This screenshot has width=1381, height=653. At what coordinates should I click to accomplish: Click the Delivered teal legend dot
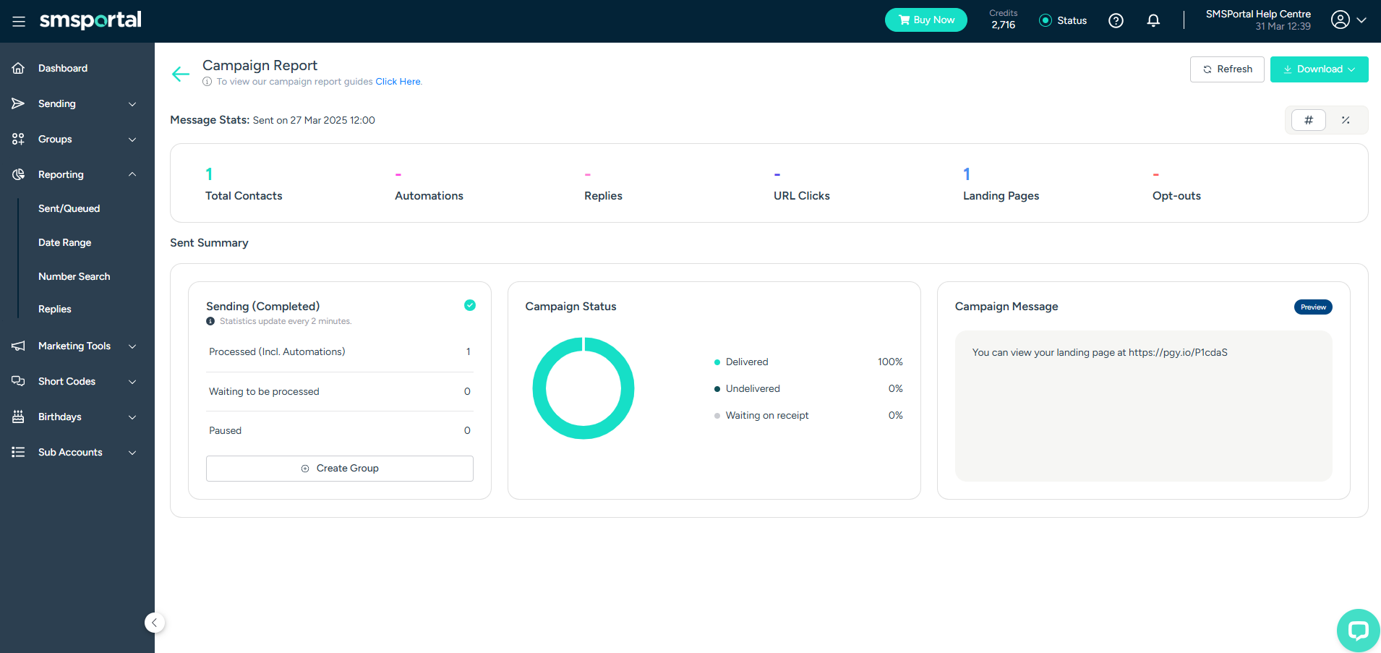(x=717, y=362)
